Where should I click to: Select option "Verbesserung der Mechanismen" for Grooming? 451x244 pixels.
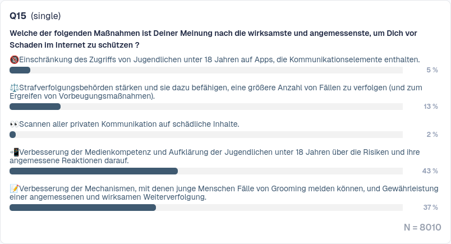pos(224,192)
